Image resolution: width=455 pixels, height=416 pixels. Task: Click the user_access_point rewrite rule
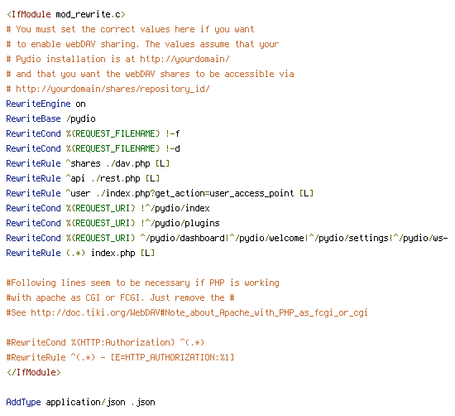(160, 193)
